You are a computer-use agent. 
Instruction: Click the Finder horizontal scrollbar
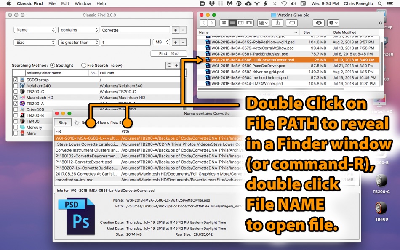click(x=271, y=89)
